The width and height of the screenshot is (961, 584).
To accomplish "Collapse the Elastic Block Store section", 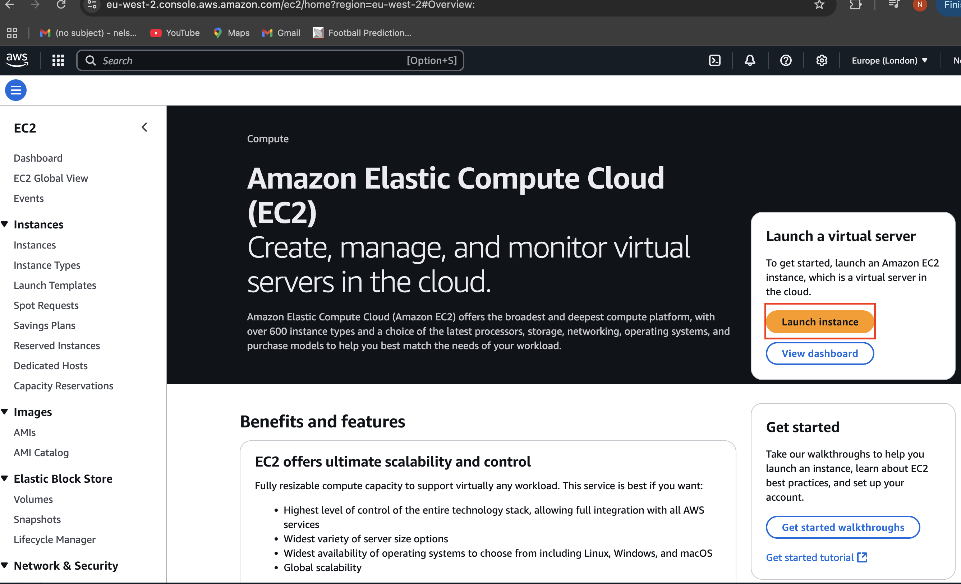I will tap(5, 478).
